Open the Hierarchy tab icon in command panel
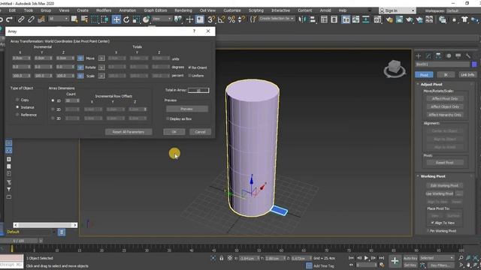The height and width of the screenshot is (270, 481). pos(438,56)
